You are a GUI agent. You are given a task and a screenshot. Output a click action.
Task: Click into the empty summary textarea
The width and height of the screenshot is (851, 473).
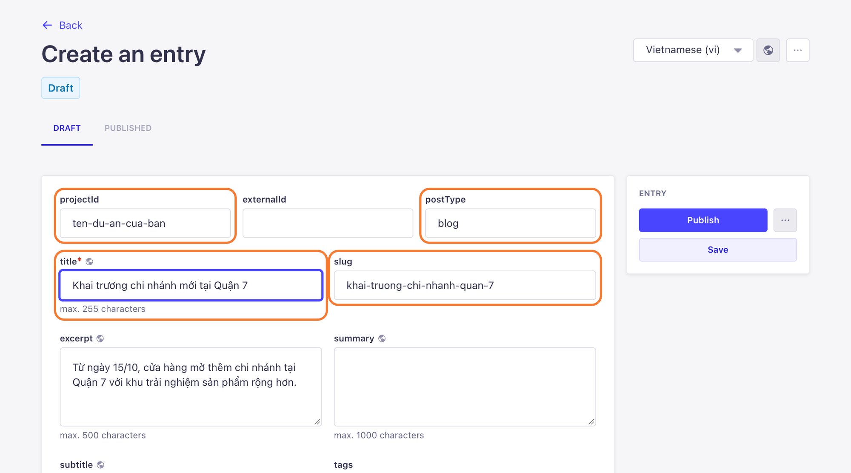coord(465,387)
